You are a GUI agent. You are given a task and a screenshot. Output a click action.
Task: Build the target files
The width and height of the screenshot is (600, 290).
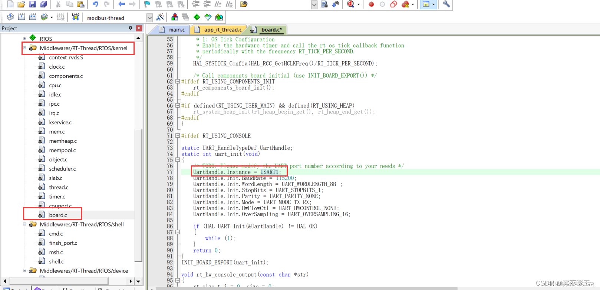(x=22, y=17)
